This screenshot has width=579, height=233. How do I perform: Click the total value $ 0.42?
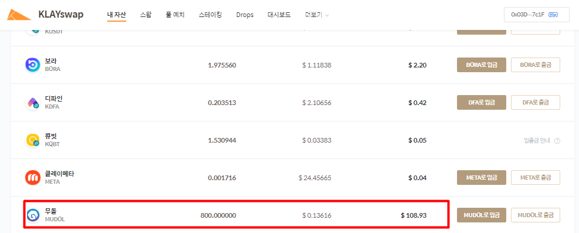(x=417, y=103)
